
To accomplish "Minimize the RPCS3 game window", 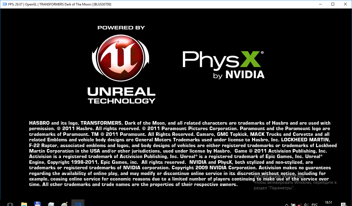I will coord(320,4).
